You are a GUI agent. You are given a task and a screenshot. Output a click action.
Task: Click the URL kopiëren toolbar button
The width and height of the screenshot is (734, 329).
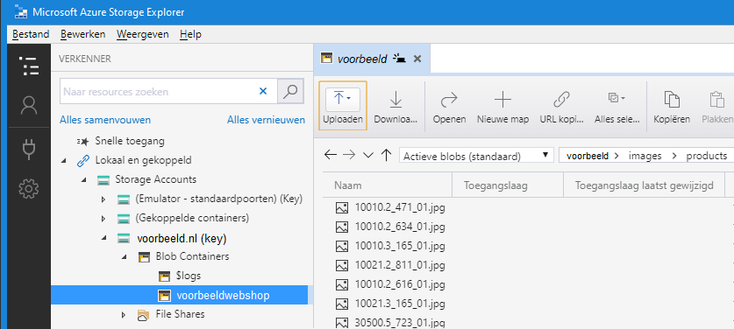pyautogui.click(x=561, y=106)
